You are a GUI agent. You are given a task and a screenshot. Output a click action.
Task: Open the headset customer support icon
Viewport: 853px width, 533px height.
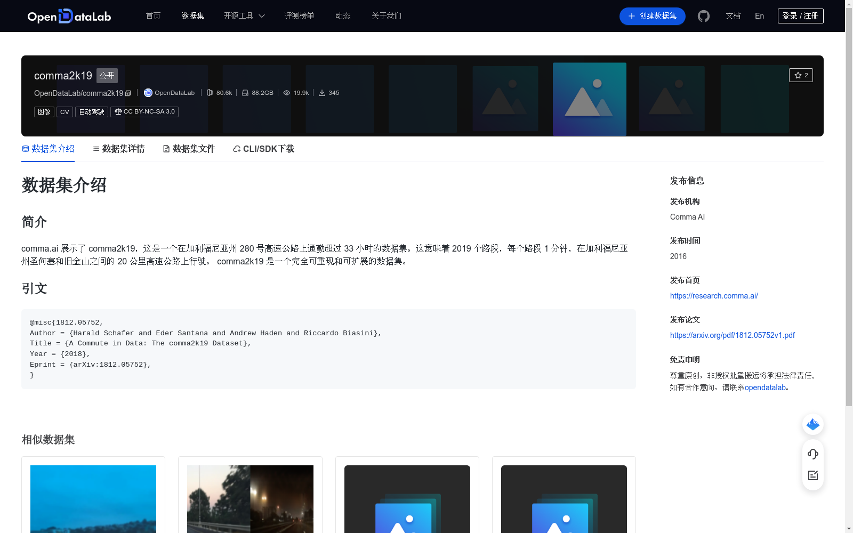click(x=813, y=454)
